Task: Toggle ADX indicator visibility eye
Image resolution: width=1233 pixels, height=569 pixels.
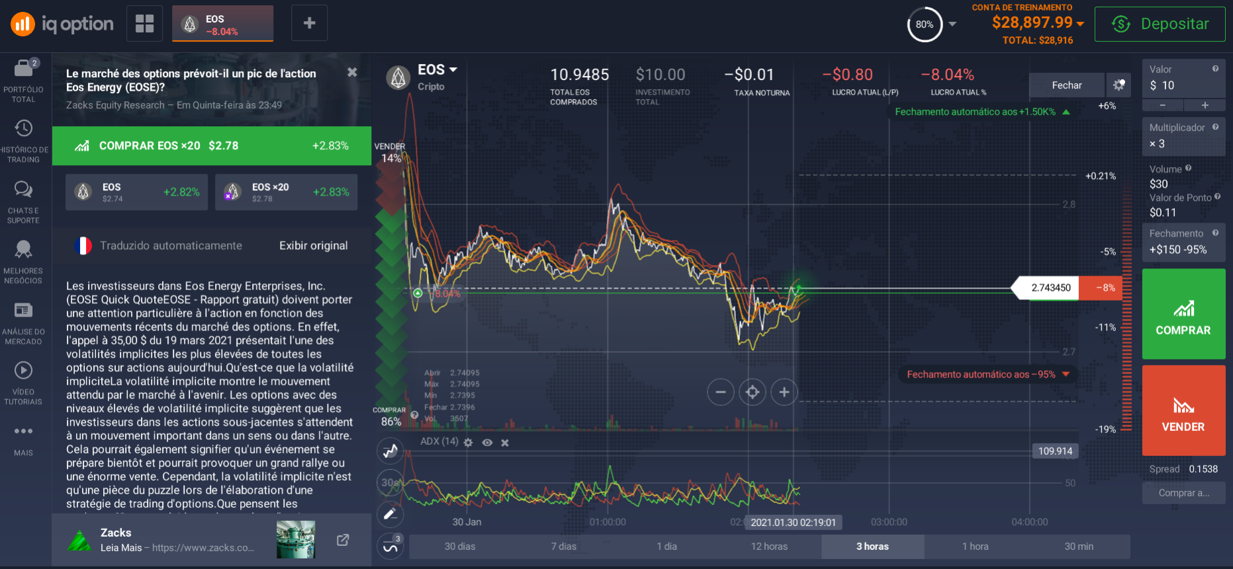Action: (487, 442)
